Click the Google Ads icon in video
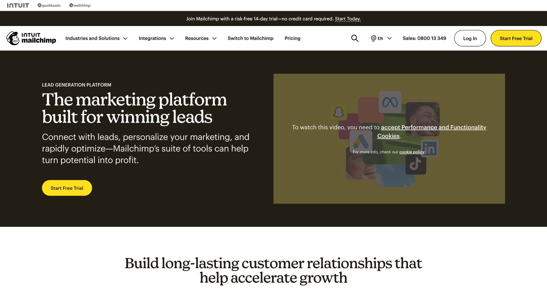 (361, 141)
